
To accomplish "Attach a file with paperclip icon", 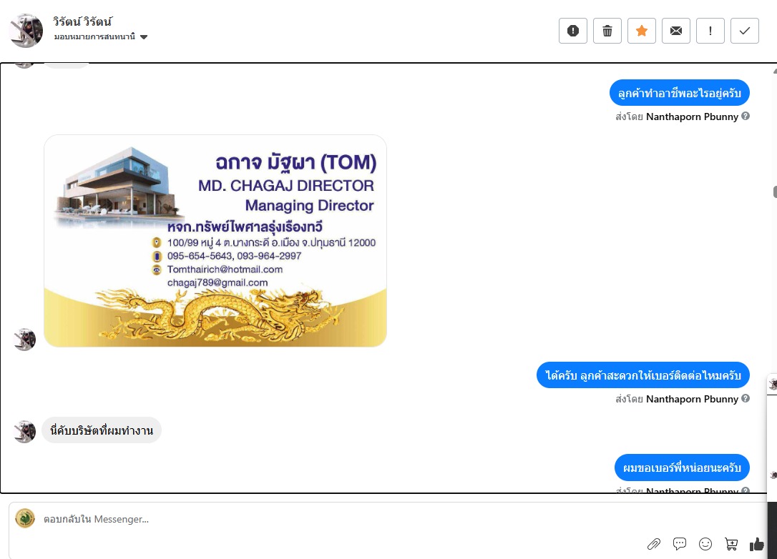I will coord(654,544).
